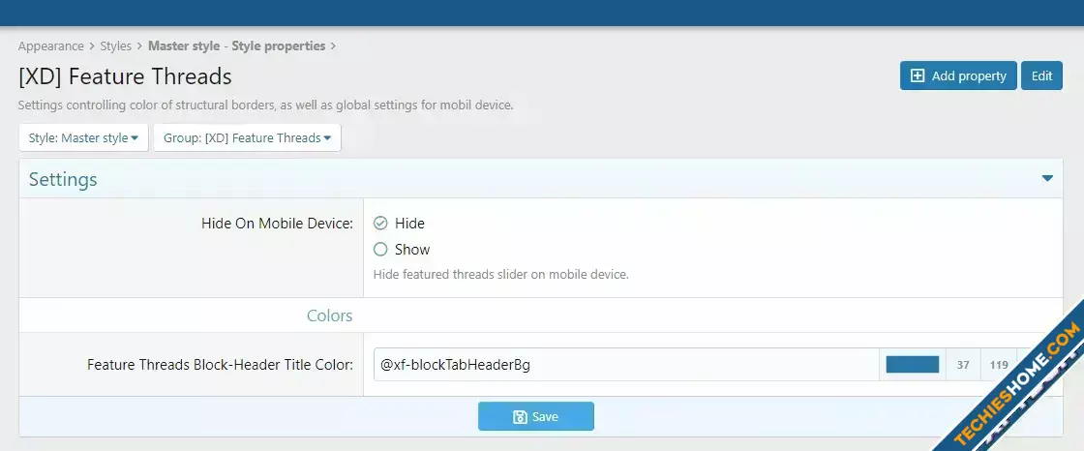1084x451 pixels.
Task: Click the Save button
Action: coord(536,416)
